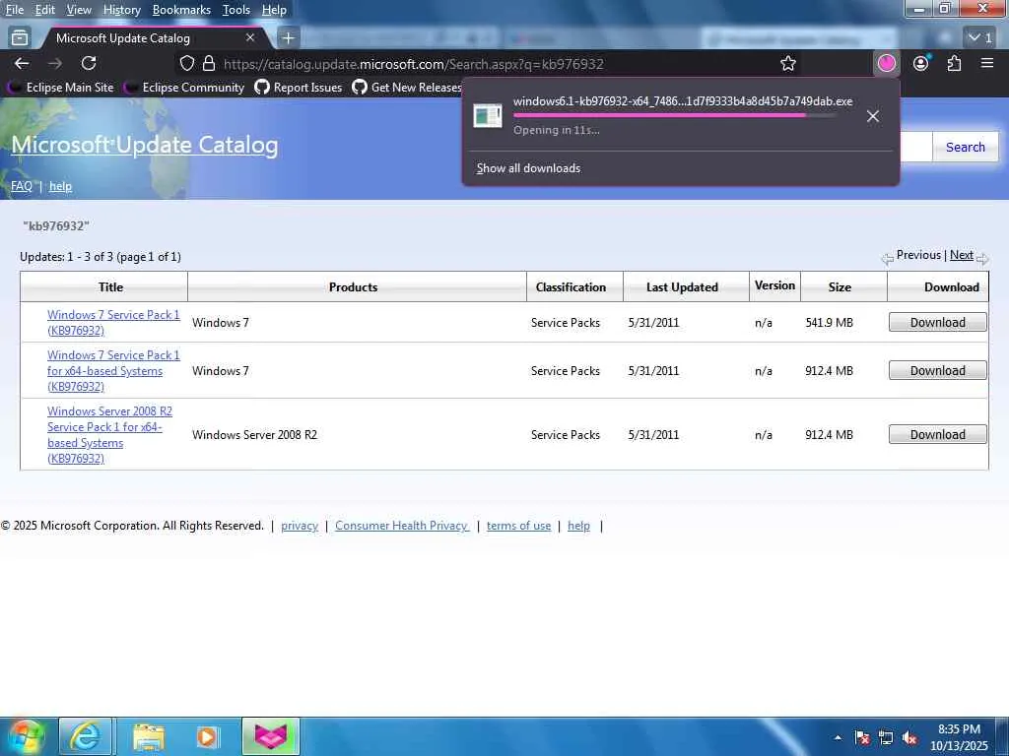Select the pink browser taskbar icon

[271, 736]
